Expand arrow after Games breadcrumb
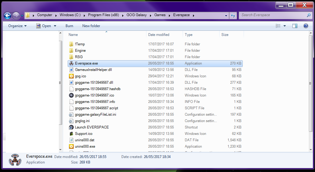This screenshot has width=315, height=172. pyautogui.click(x=169, y=16)
